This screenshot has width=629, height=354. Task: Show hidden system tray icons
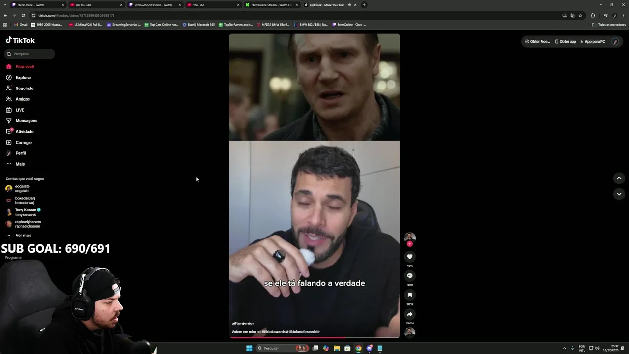(564, 348)
